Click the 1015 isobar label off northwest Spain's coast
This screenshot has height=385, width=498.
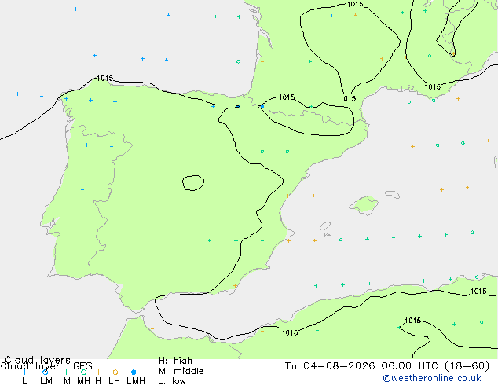(x=104, y=78)
